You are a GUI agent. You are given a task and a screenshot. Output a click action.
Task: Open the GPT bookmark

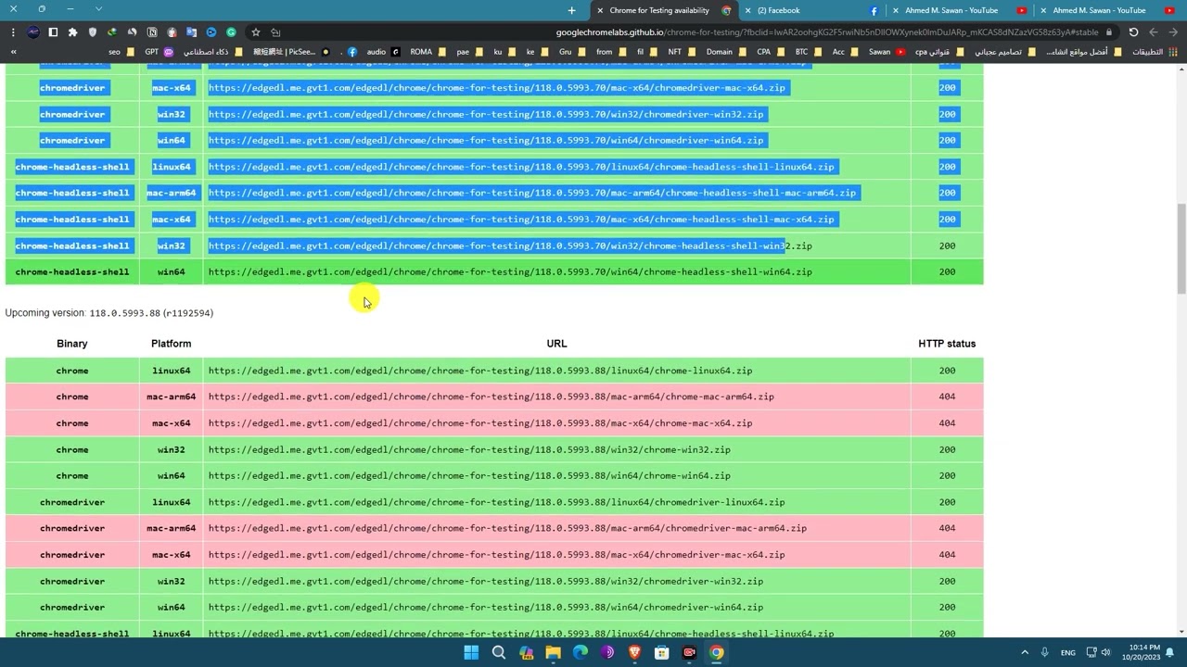[158, 52]
